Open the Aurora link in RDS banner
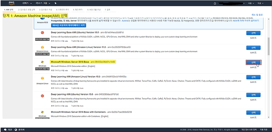This screenshot has height=132, width=272. pyautogui.click(x=125, y=21)
